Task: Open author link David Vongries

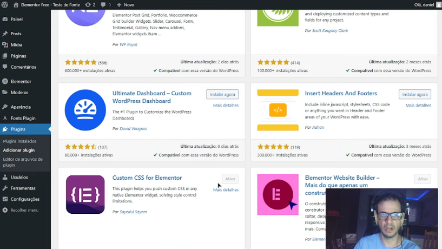Action: (x=133, y=128)
